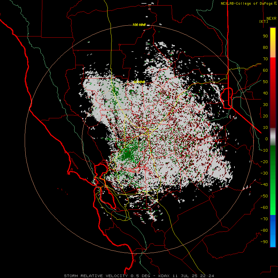
Task: Select the -60 value on velocity scale
Action: click(x=264, y=208)
